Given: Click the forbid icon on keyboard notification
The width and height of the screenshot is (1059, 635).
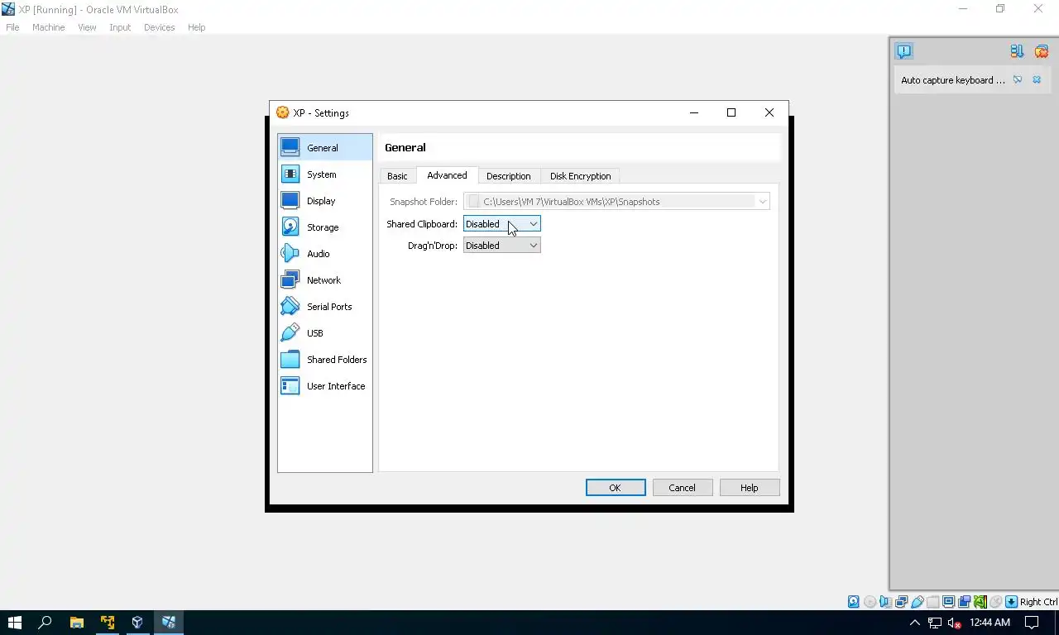Looking at the screenshot, I should click(1018, 80).
